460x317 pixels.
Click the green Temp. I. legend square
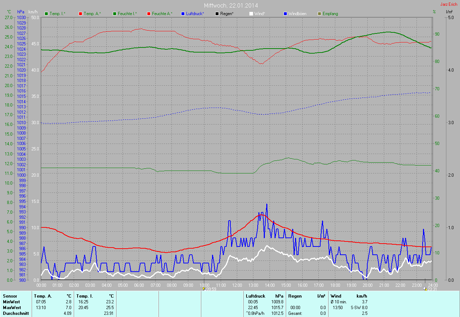tap(46, 14)
